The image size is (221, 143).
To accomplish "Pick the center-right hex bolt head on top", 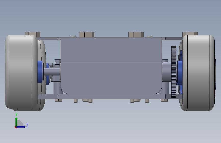I will 136,35.
